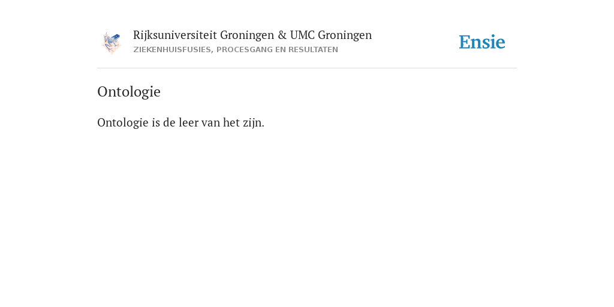Open the blue Ensie logo
Viewport: 614px width, 307px height.
(x=482, y=42)
